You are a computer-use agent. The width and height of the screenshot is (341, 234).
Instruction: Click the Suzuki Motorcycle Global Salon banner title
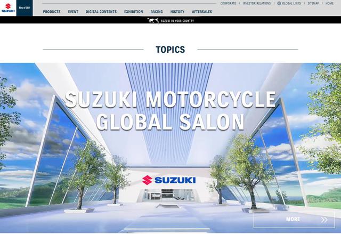[x=170, y=111]
